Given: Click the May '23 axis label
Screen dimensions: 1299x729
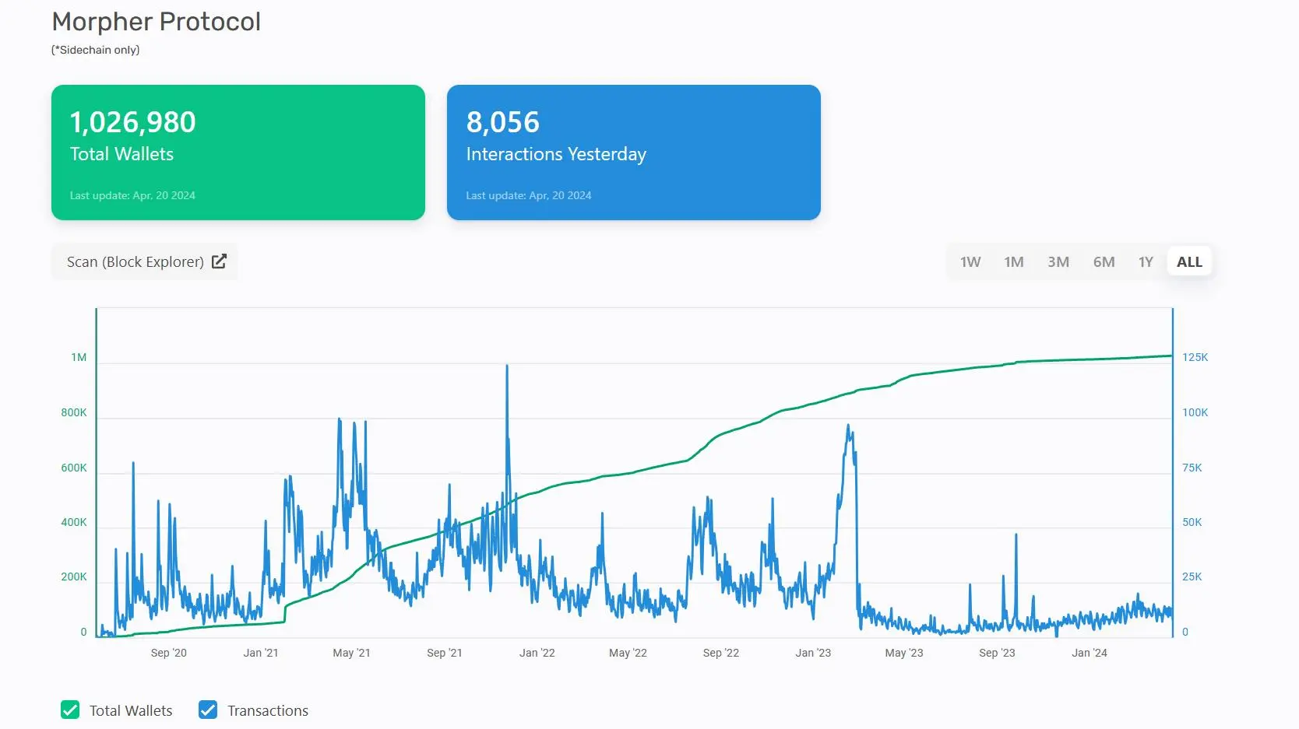Looking at the screenshot, I should pos(904,653).
